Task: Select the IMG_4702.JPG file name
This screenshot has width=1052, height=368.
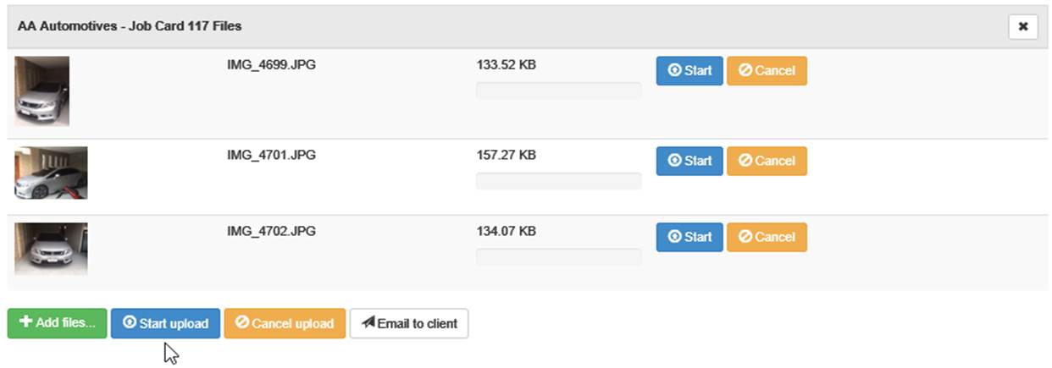Action: [x=271, y=230]
